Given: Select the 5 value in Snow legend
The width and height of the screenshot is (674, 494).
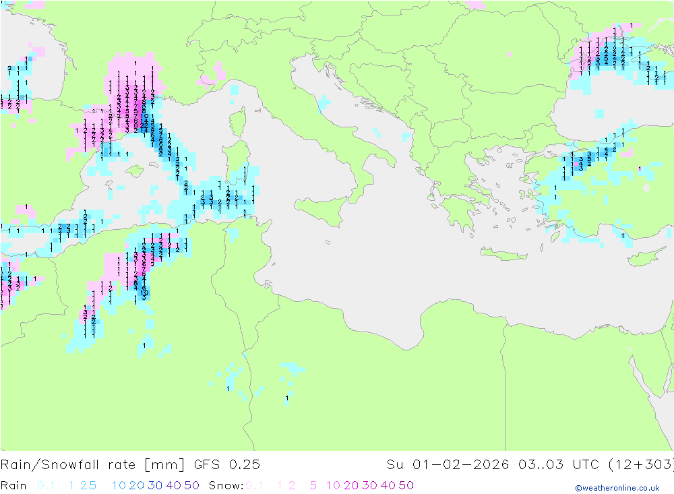Looking at the screenshot, I should coord(313,485).
